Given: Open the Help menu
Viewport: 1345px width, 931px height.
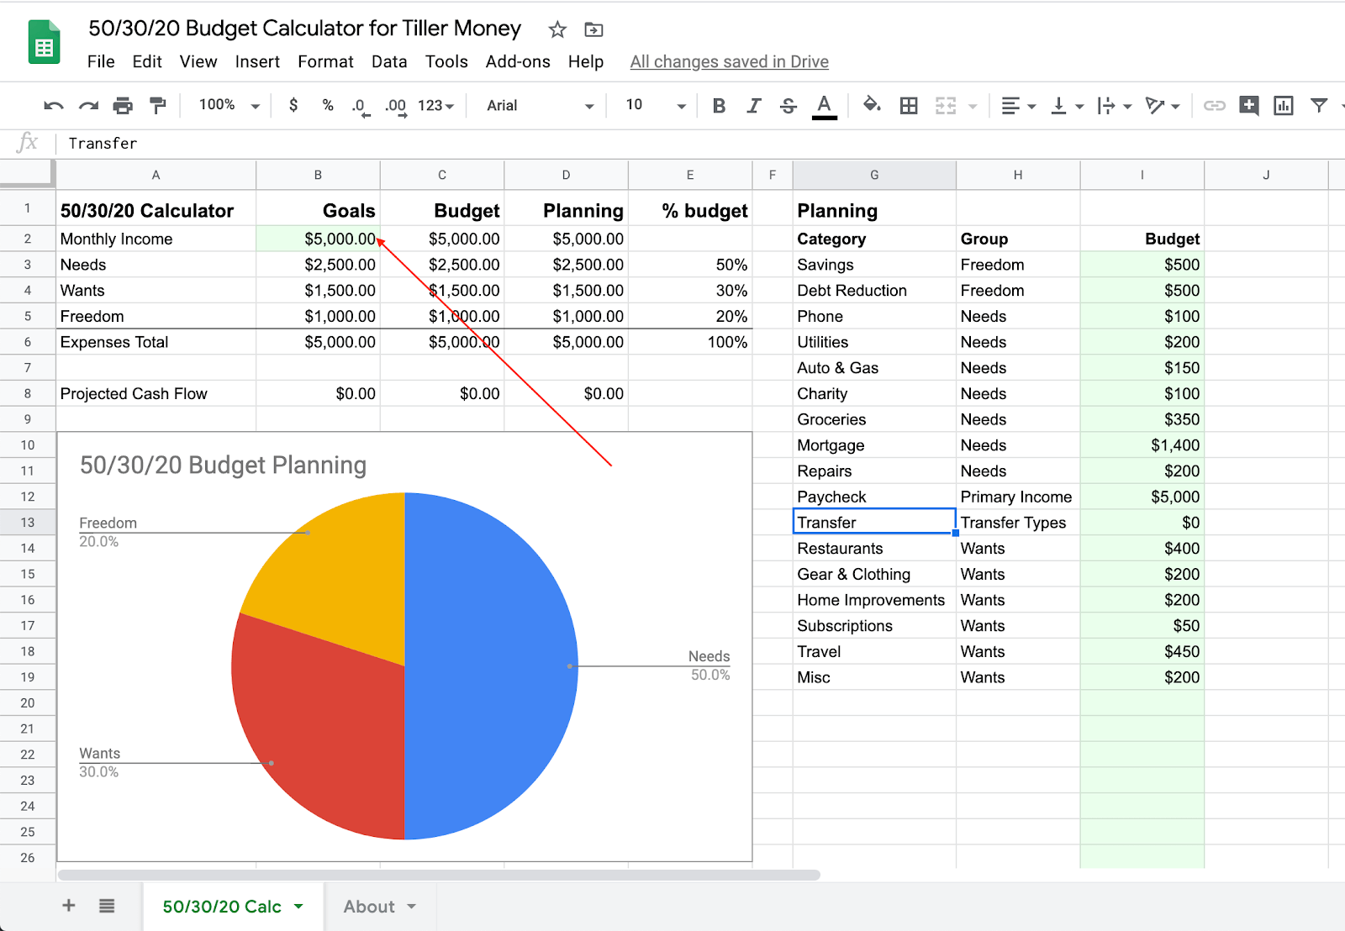Looking at the screenshot, I should coord(586,61).
